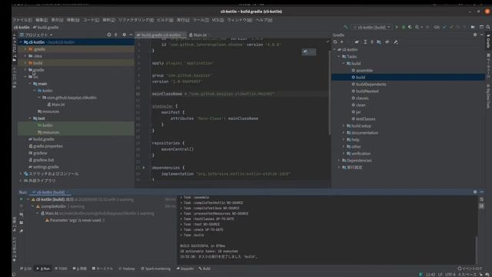Click the Git update project check icon

[444, 28]
